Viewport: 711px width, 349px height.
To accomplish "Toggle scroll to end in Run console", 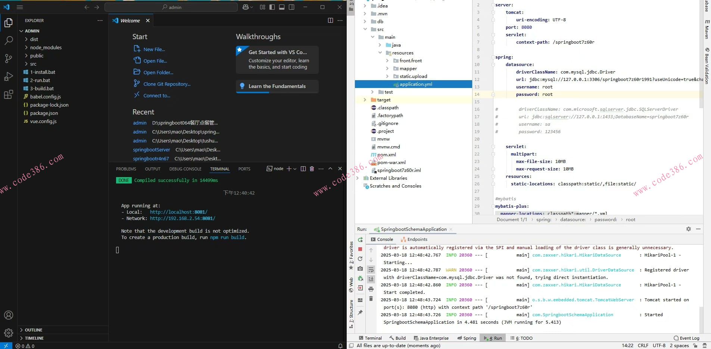I will (x=371, y=279).
